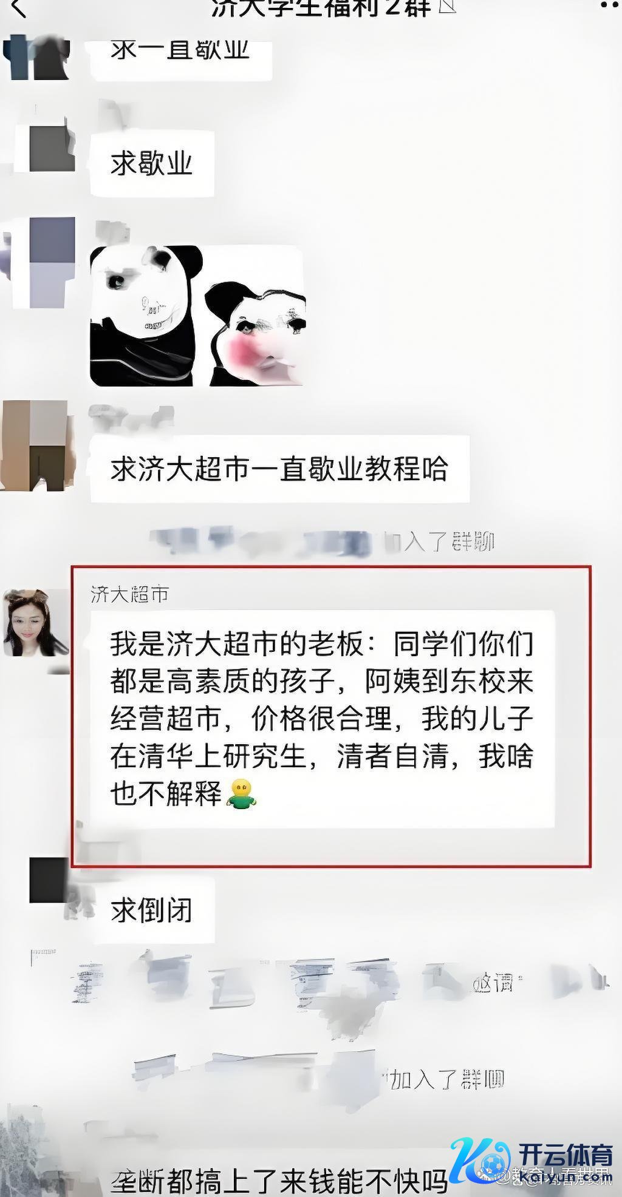Open the 济大学生福利2群 group title
Image resolution: width=622 pixels, height=1197 pixels.
coord(321,7)
